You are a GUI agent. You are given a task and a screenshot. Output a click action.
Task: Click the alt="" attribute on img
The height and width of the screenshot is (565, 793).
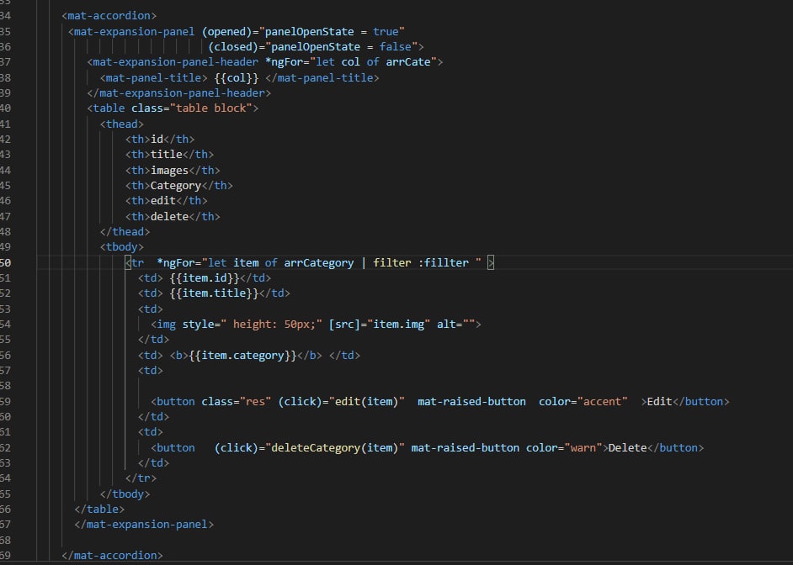point(455,325)
